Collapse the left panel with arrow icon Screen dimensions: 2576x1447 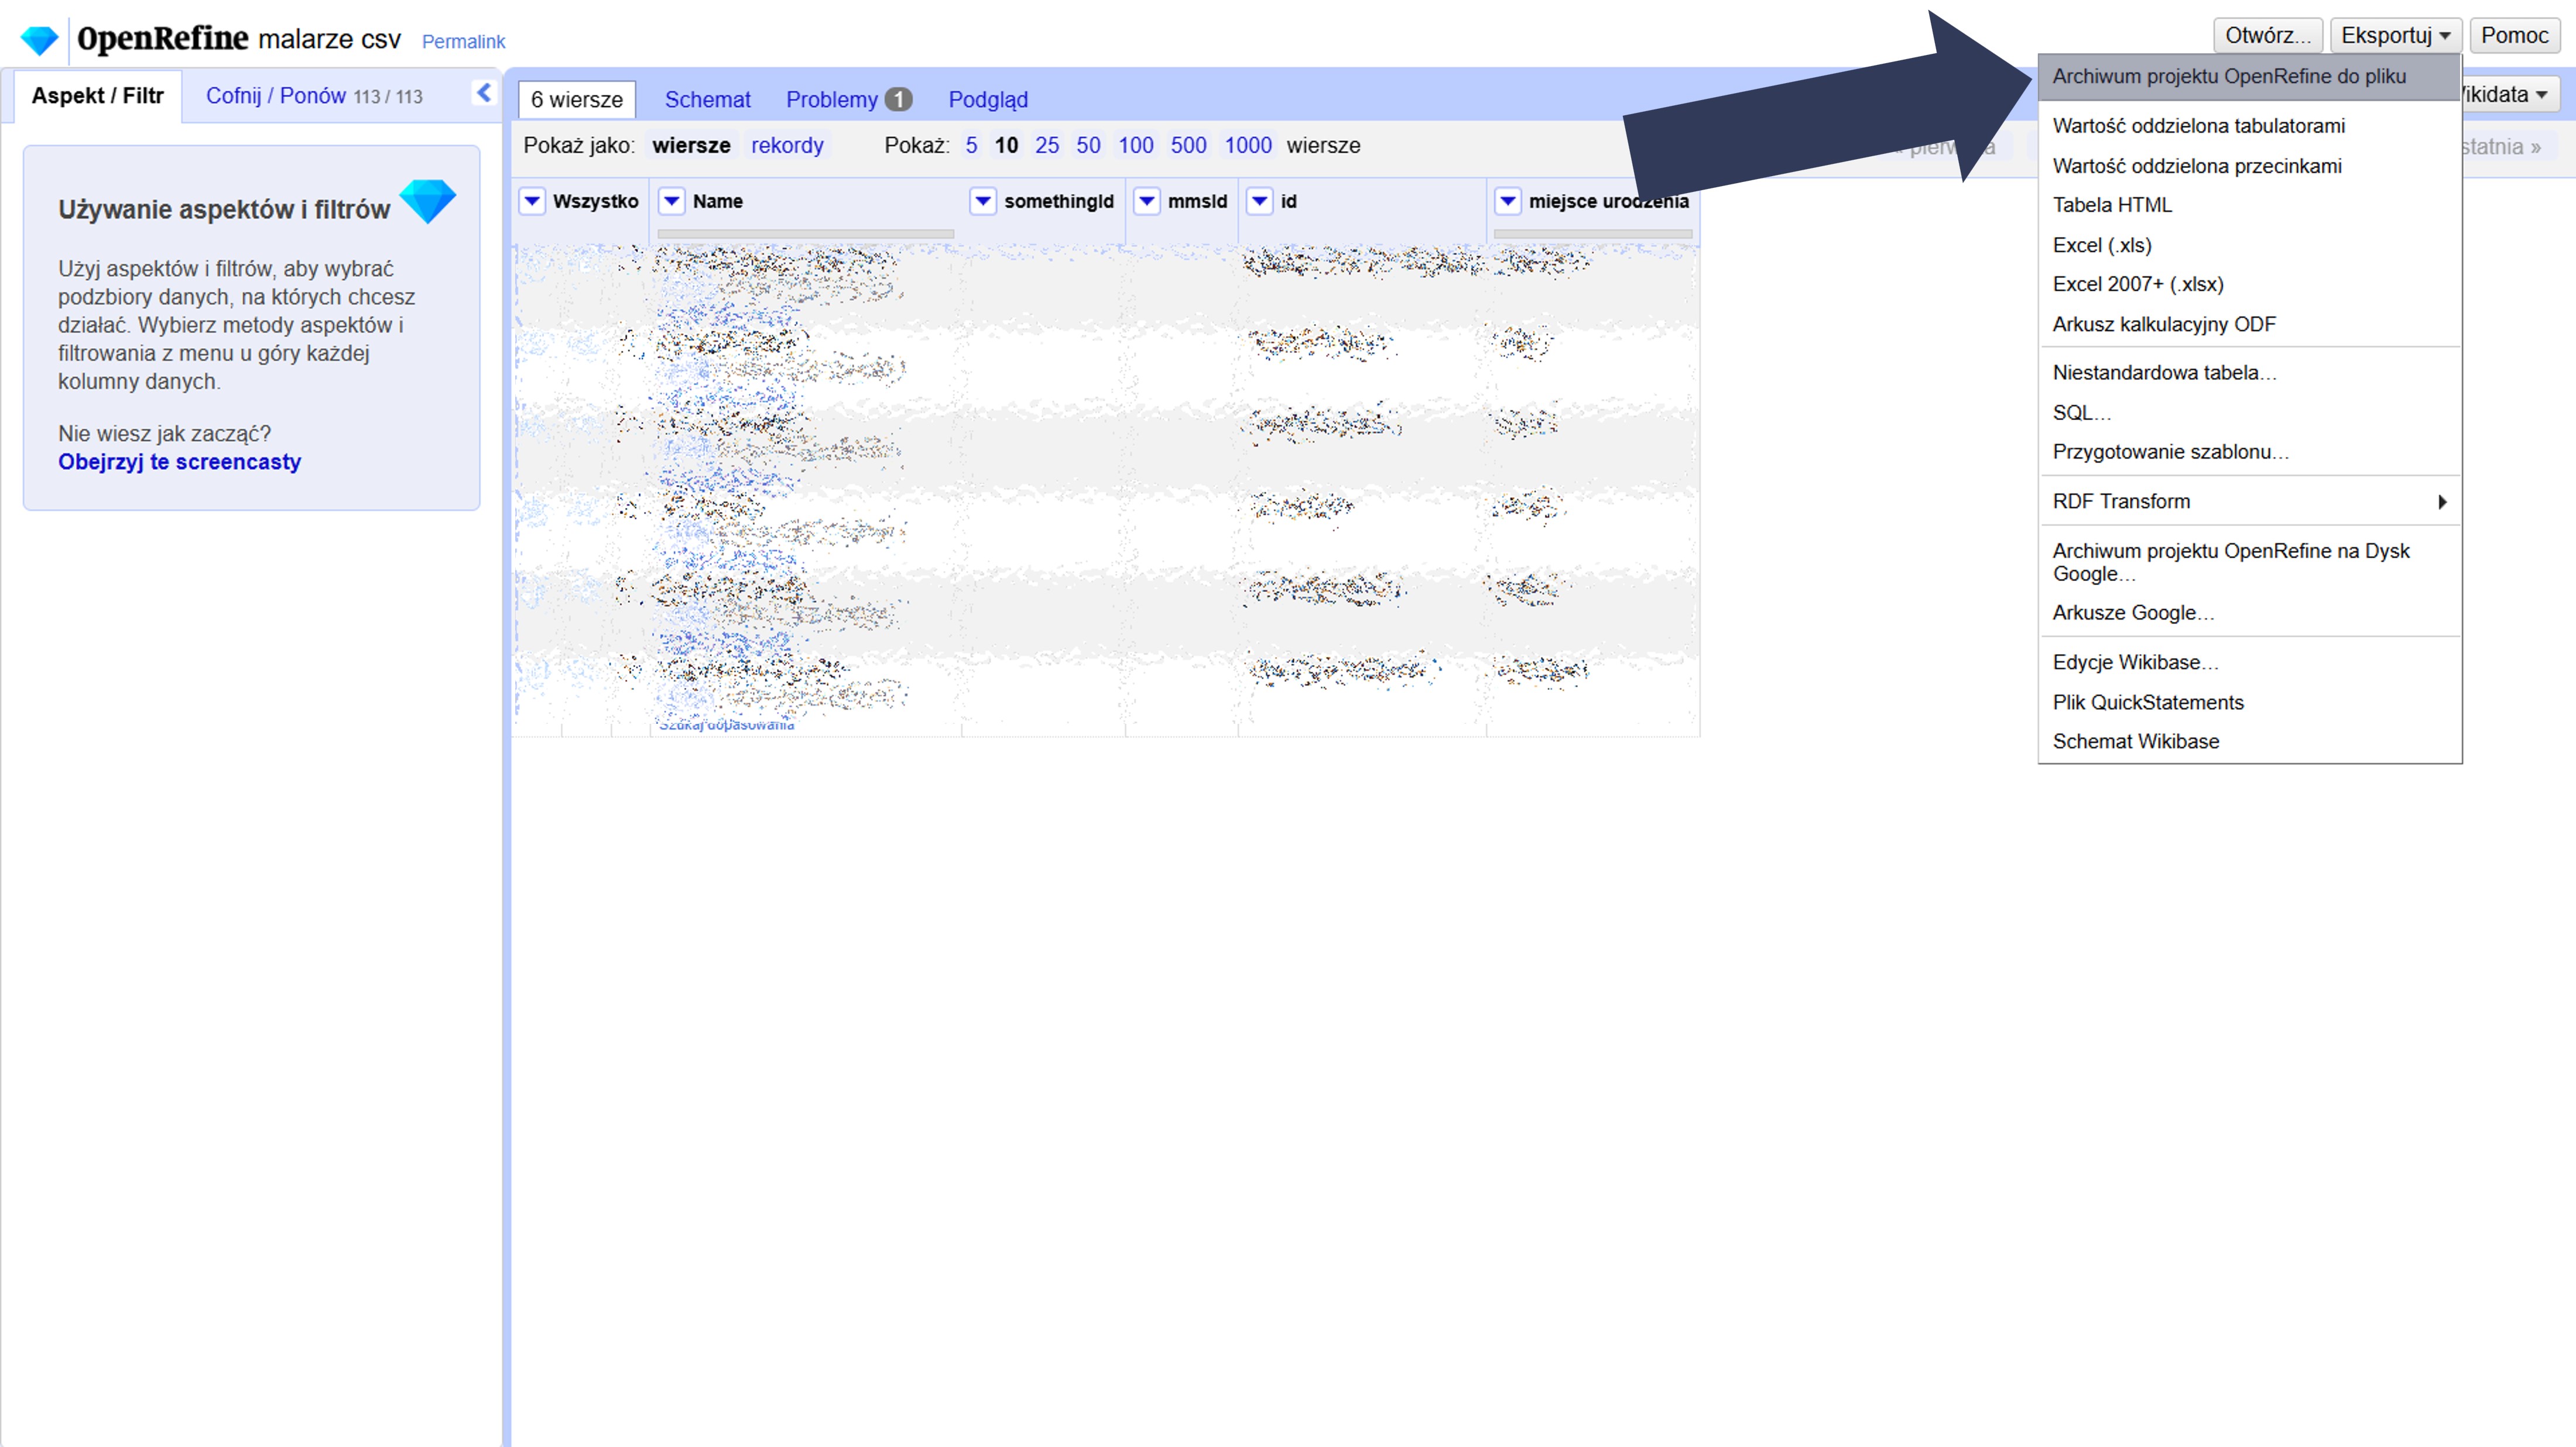click(484, 94)
